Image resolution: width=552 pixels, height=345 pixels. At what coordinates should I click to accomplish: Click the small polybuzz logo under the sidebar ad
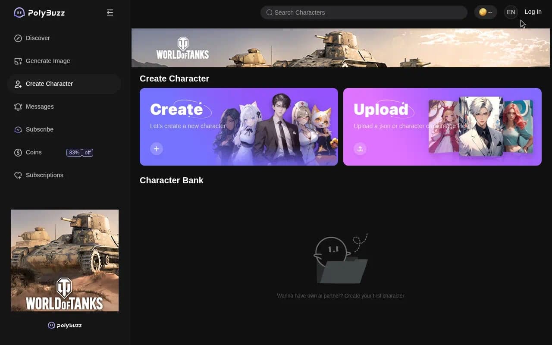coord(65,325)
